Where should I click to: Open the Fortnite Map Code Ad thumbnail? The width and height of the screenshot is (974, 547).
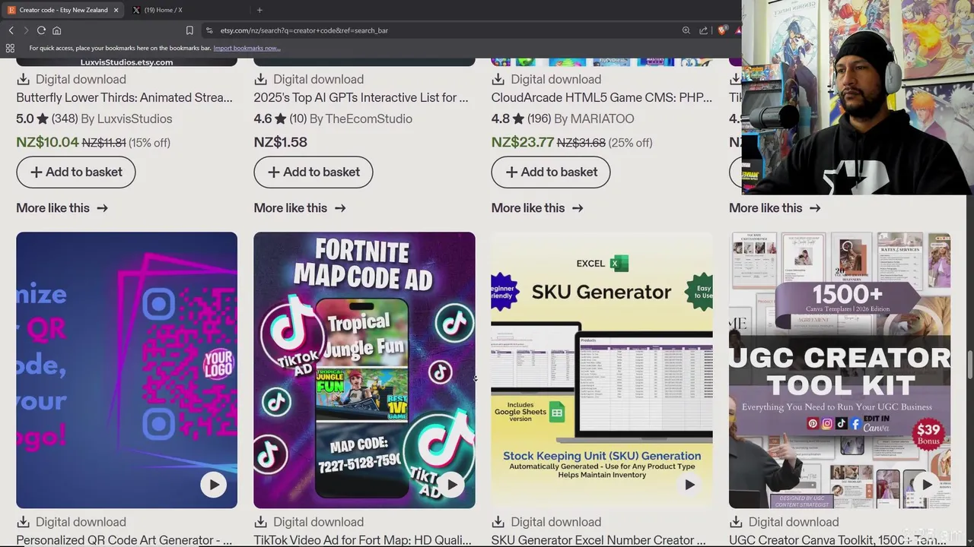[x=364, y=370]
